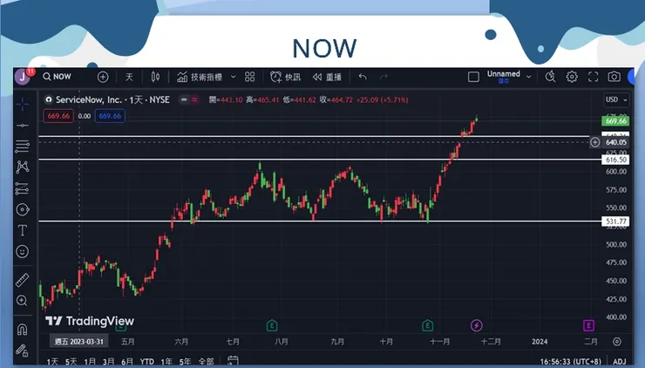Toggle ADJ adjusted data
645x368 pixels.
[x=619, y=361]
